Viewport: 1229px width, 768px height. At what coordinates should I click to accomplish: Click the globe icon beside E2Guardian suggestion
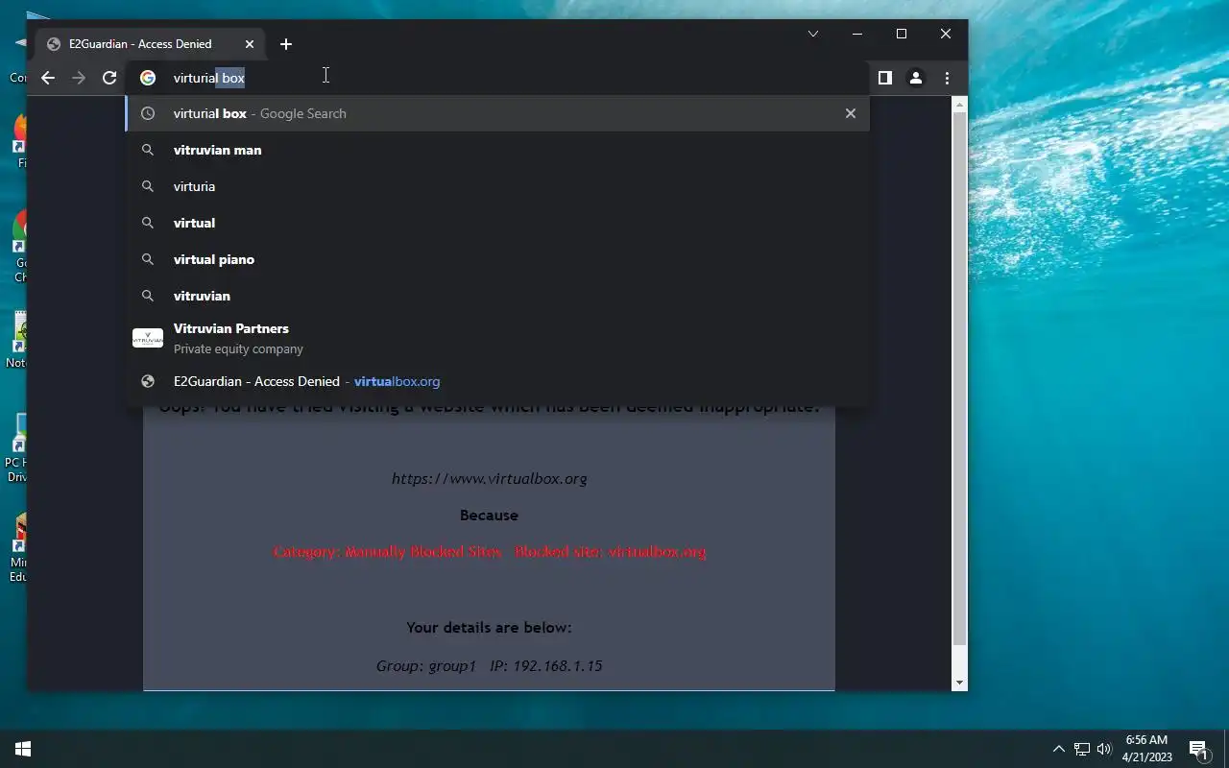[x=148, y=381]
